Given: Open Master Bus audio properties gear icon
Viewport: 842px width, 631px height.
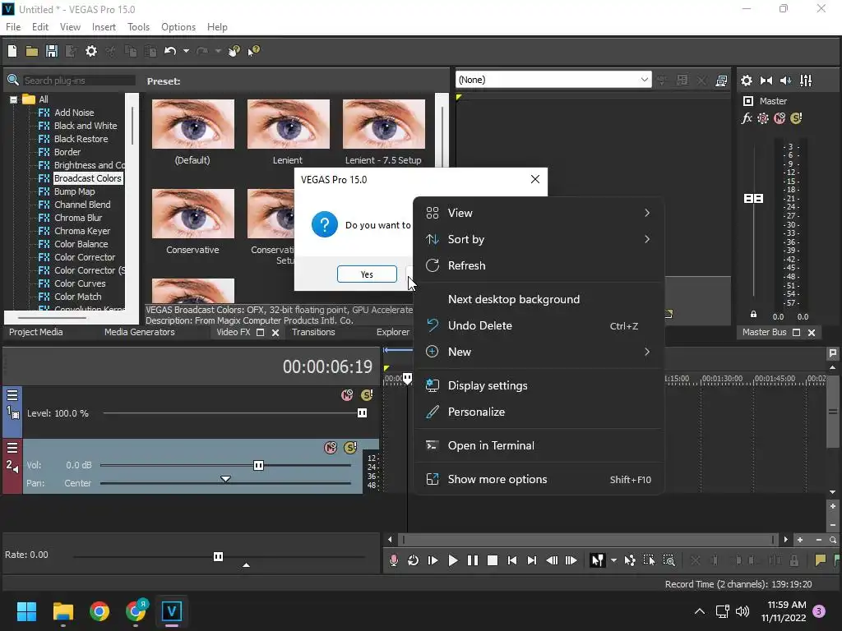Looking at the screenshot, I should [747, 81].
